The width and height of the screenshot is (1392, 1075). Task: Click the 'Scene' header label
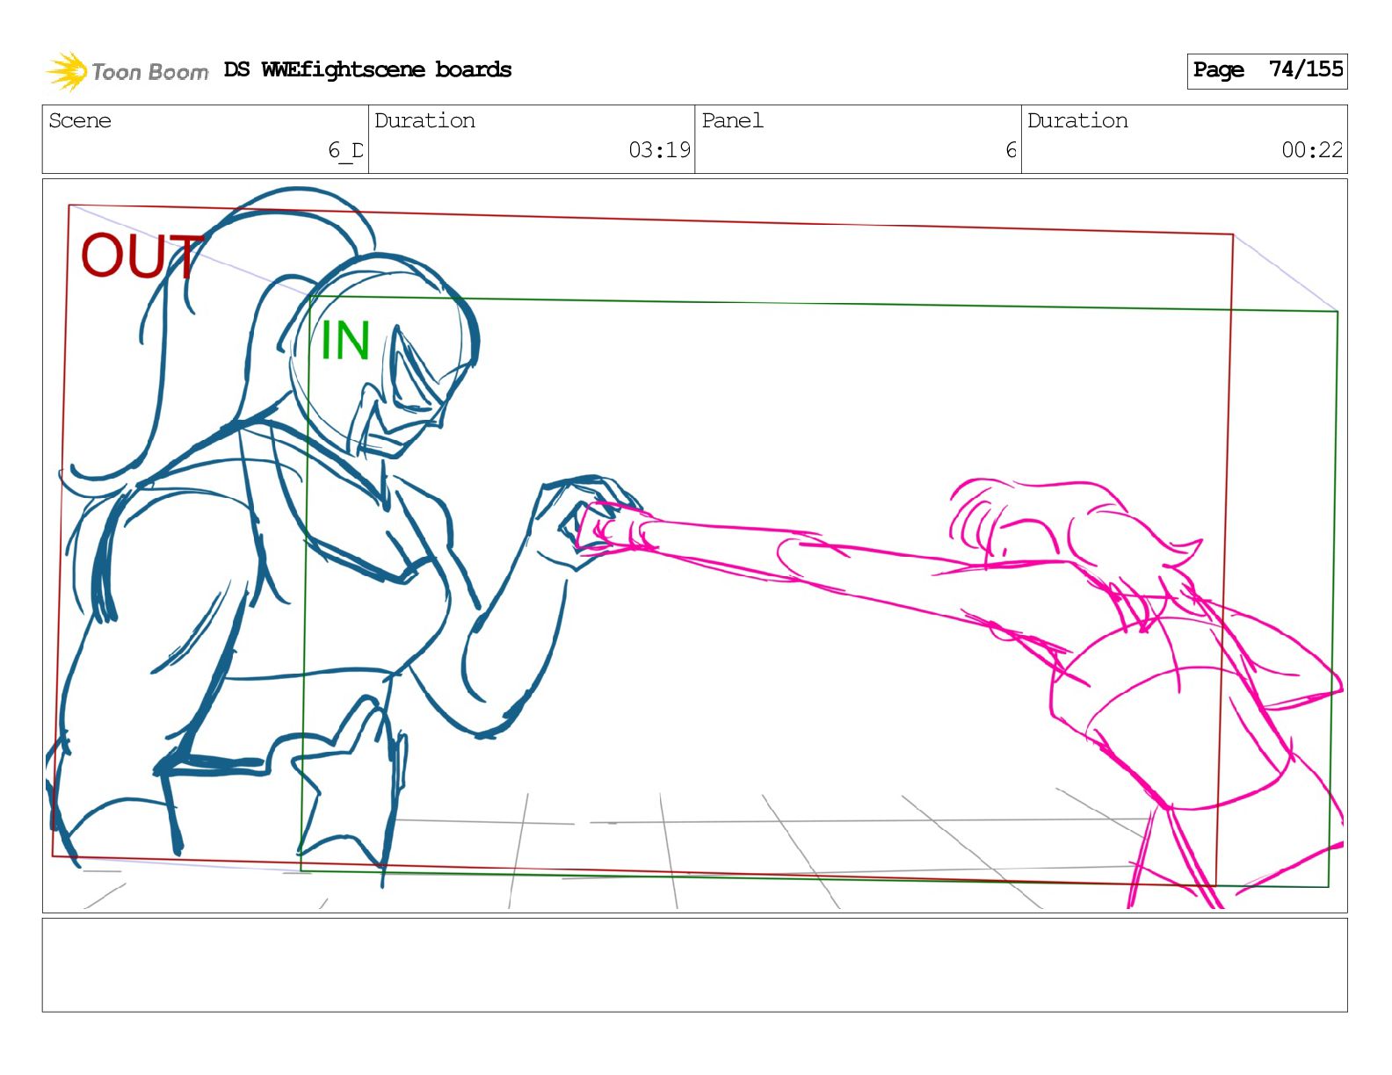[80, 120]
